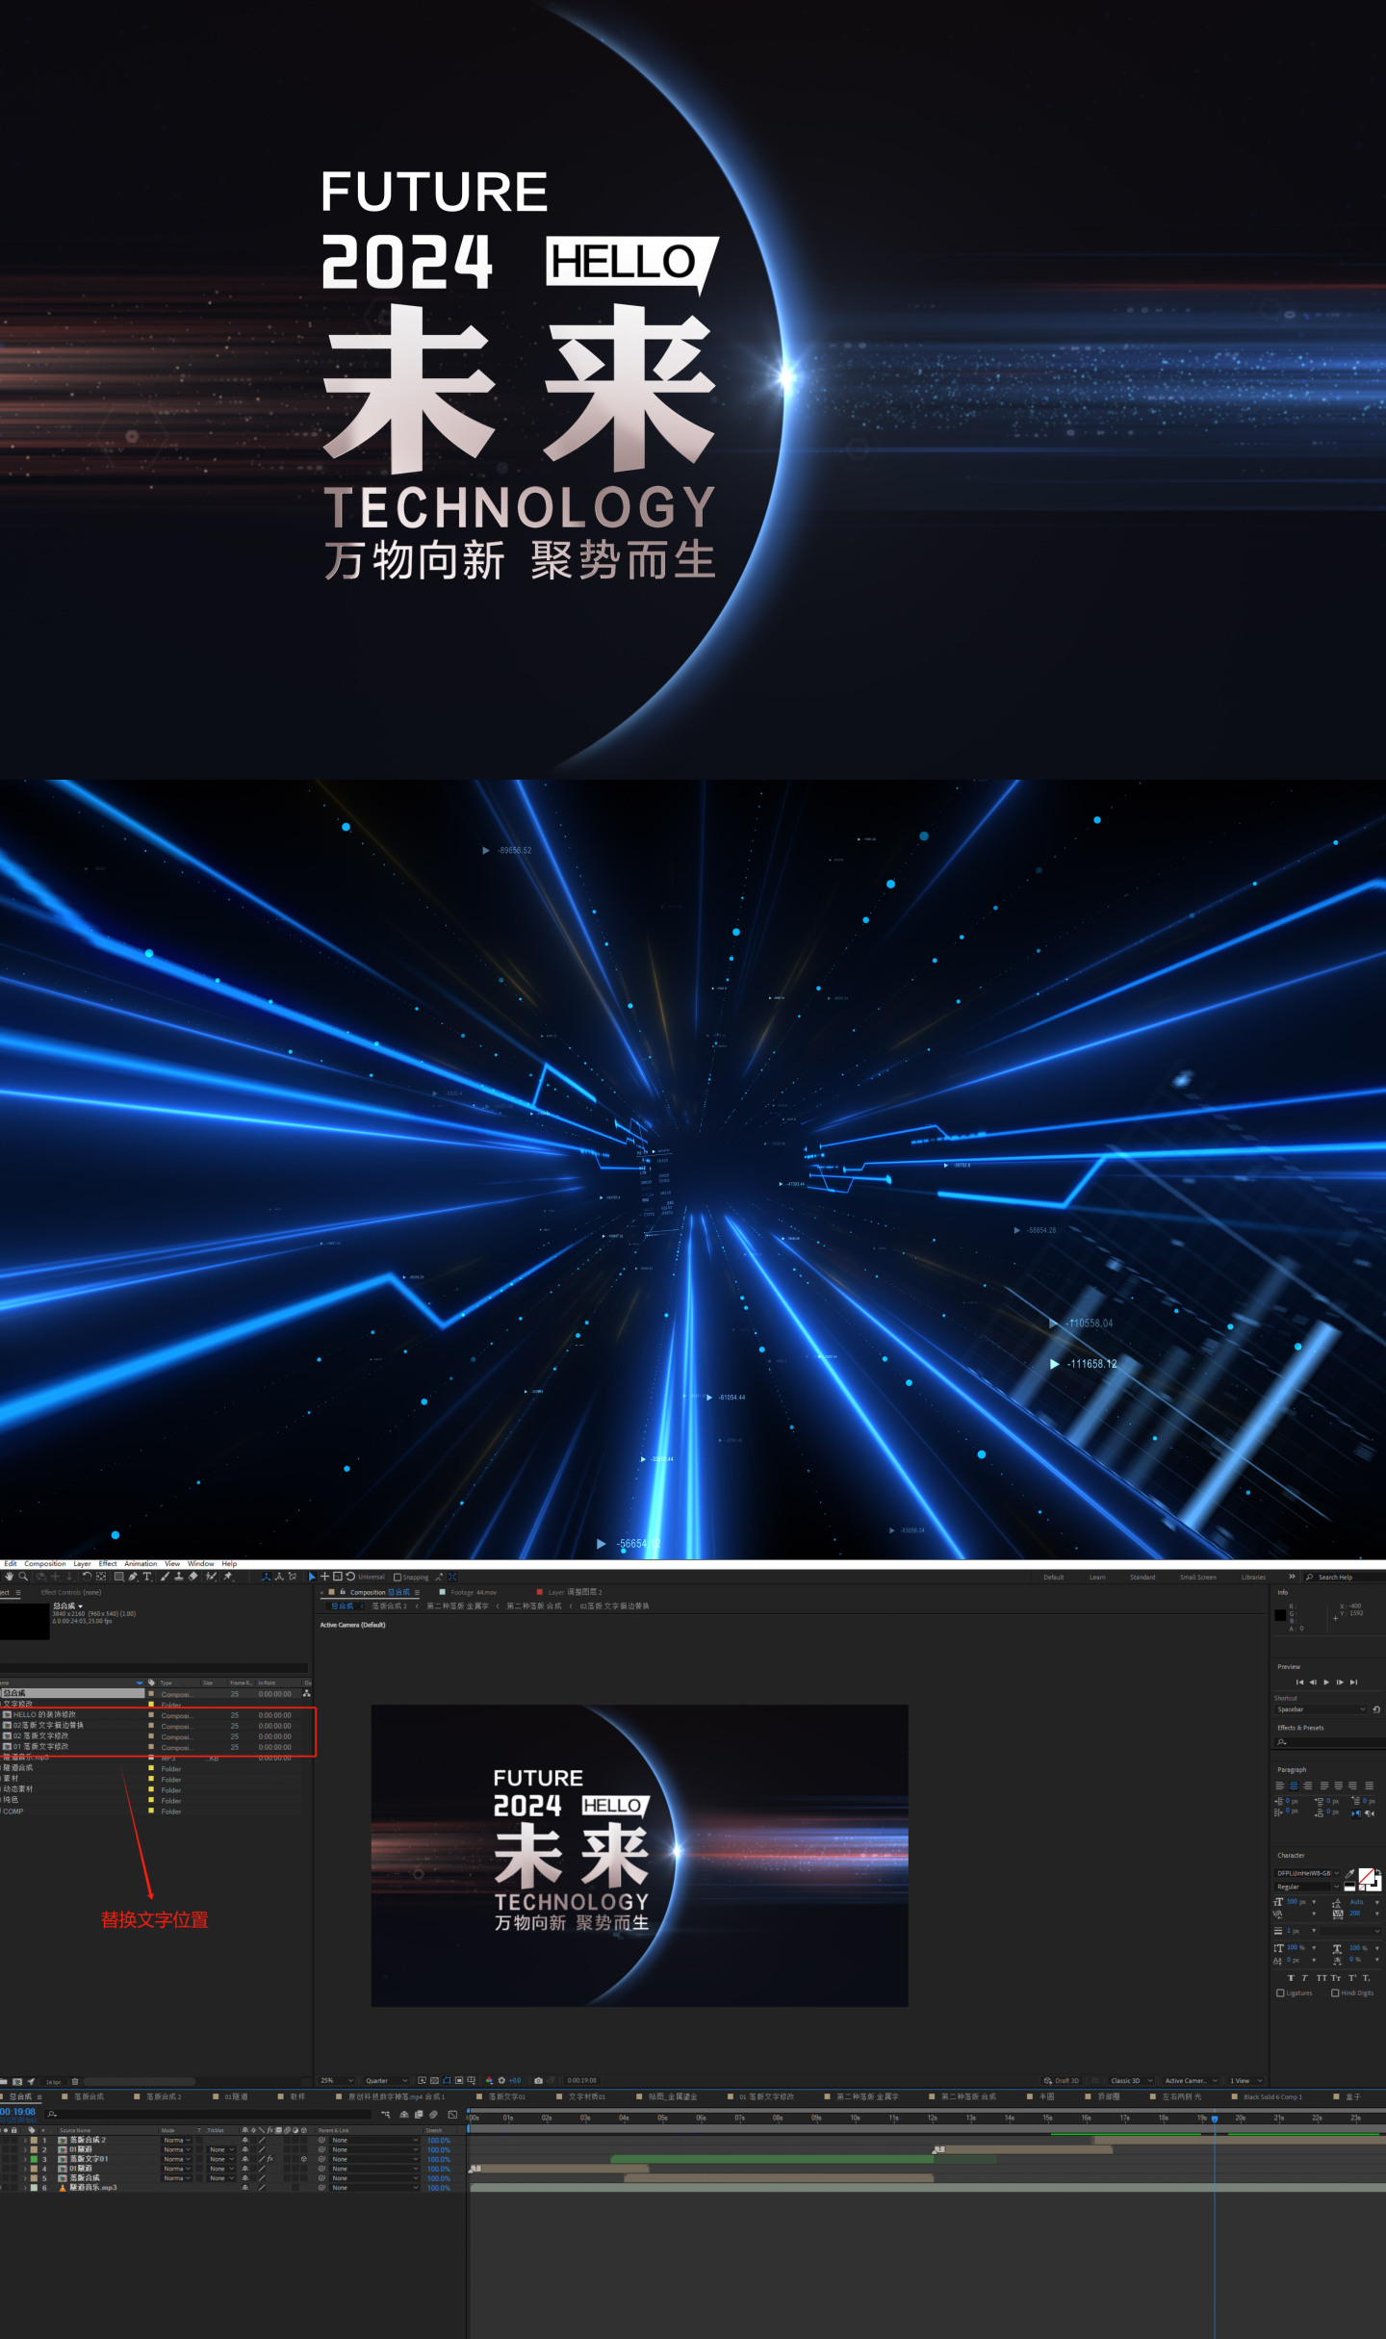Open the Active Camera view dropdown
1386x2339 pixels.
click(x=1191, y=2081)
